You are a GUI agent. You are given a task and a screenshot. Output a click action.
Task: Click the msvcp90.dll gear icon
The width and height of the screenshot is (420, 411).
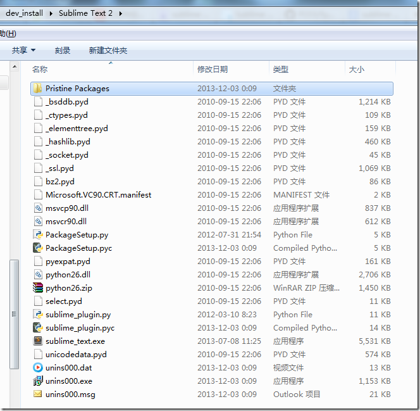pos(38,208)
